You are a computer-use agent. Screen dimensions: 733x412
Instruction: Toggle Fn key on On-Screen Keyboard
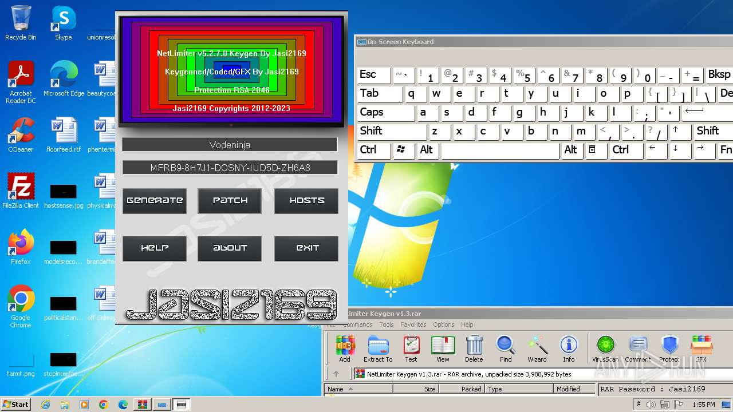tap(726, 150)
